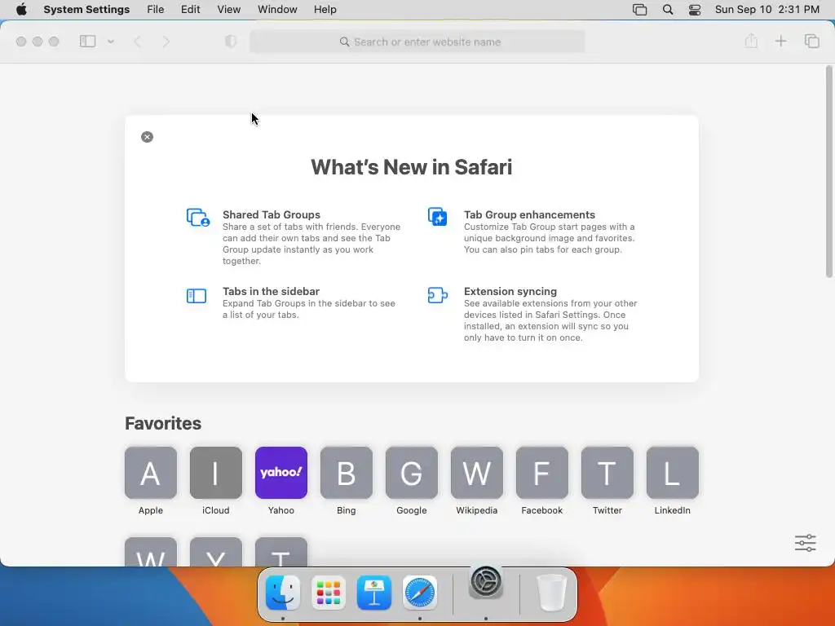Launch Finder from the Dock
This screenshot has height=626, width=835.
(x=283, y=593)
